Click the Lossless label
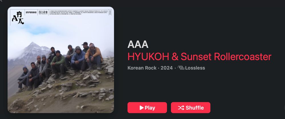Image resolution: width=285 pixels, height=119 pixels. (x=195, y=68)
